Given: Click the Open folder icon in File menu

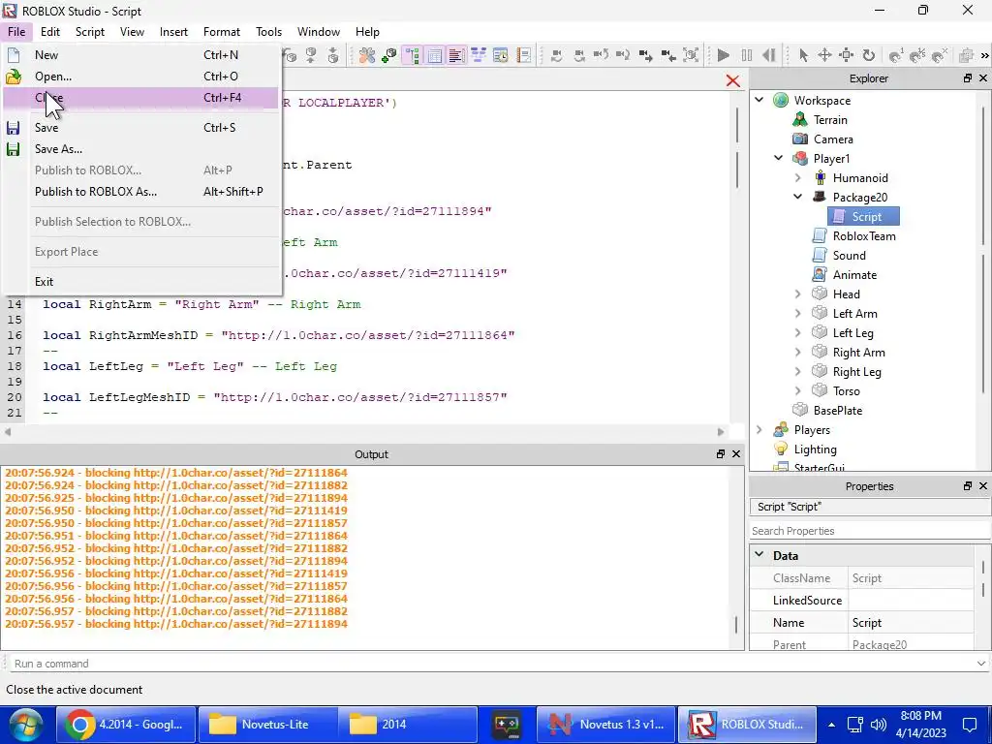Looking at the screenshot, I should pyautogui.click(x=14, y=77).
